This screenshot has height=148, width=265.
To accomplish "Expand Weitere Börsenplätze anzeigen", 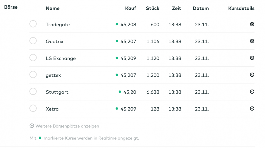I will [x=67, y=126].
